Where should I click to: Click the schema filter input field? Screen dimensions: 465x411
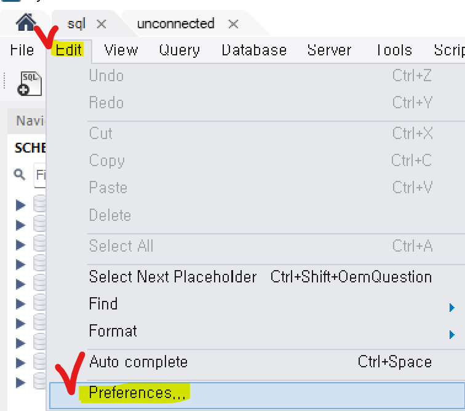tap(40, 175)
